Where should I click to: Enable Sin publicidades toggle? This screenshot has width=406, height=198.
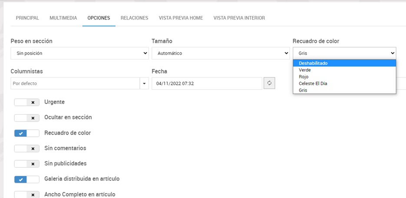(26, 164)
